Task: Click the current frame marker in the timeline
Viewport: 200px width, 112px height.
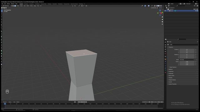Action: tap(5, 104)
